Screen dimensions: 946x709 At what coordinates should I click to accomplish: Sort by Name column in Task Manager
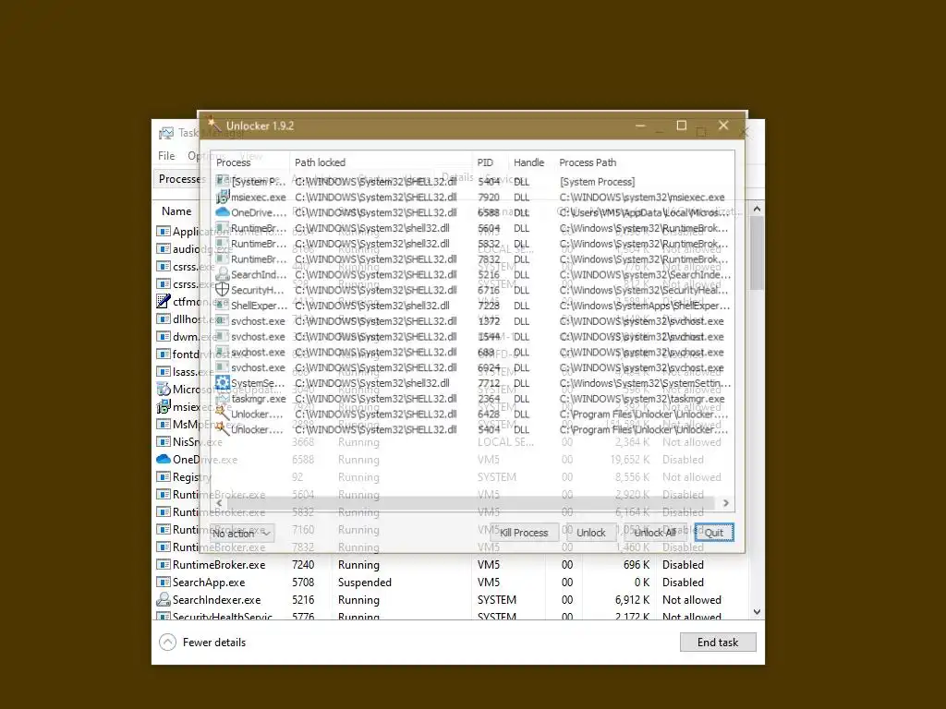coord(176,211)
